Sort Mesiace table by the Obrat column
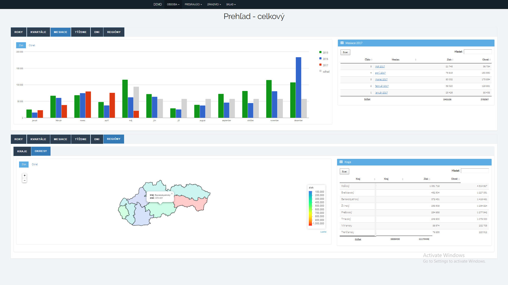The width and height of the screenshot is (508, 285). [x=486, y=60]
